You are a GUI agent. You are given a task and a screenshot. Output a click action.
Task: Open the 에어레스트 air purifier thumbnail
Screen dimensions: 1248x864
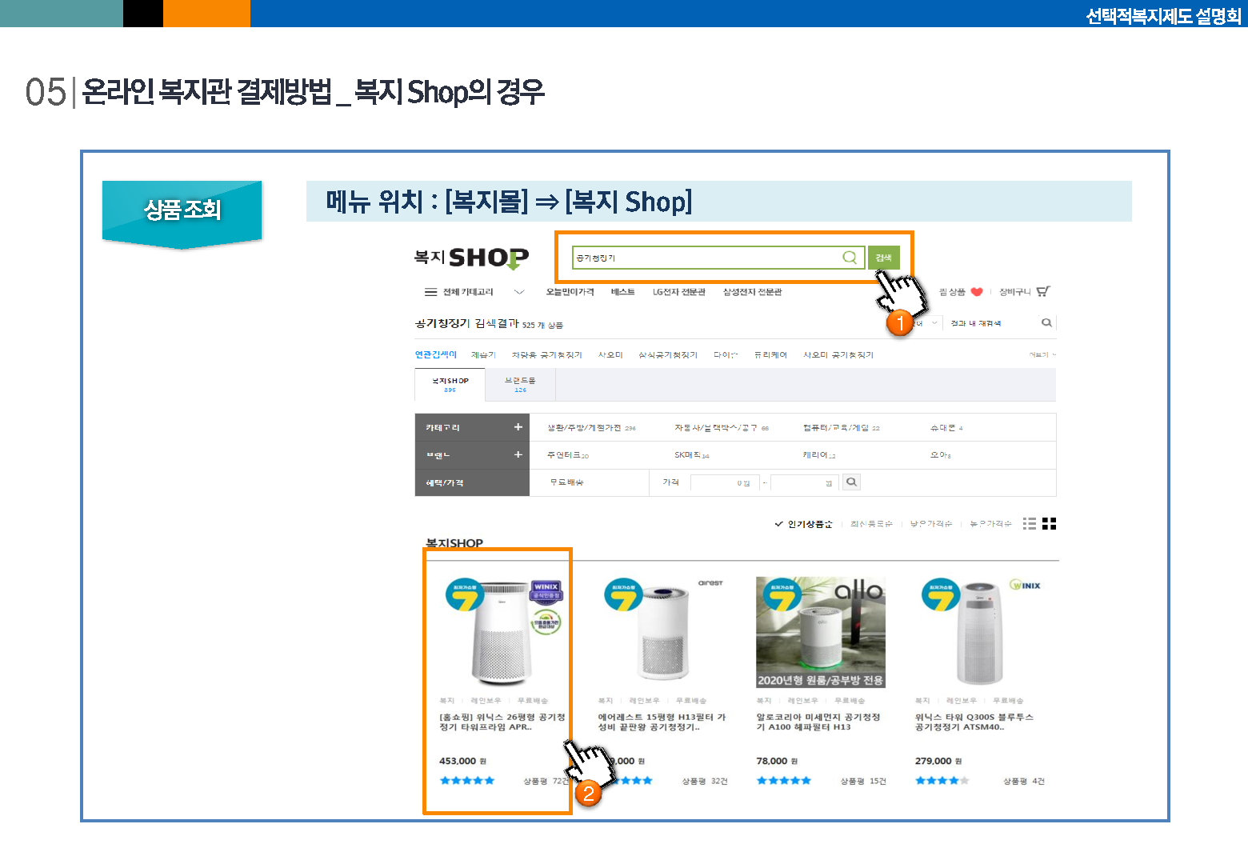click(662, 632)
